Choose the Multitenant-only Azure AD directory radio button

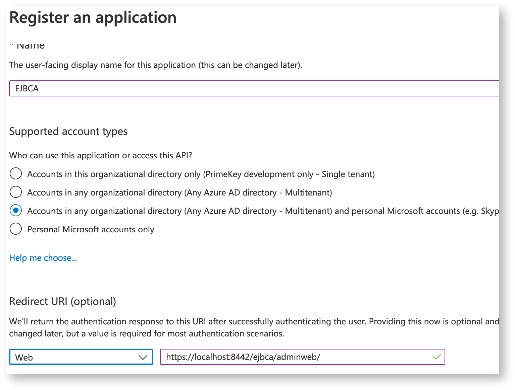16,192
